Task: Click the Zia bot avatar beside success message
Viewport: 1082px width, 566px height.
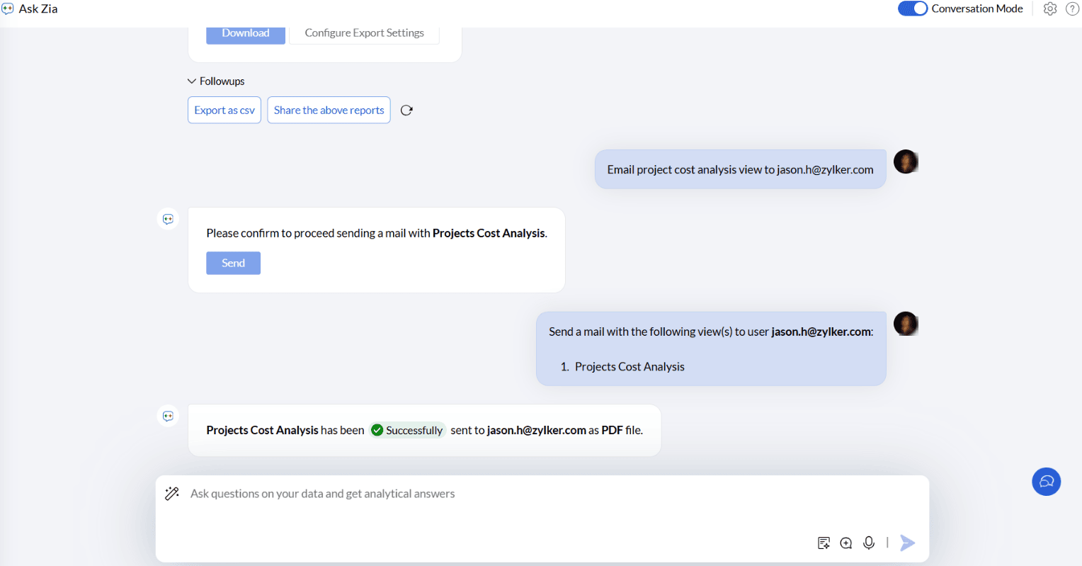Action: click(168, 416)
